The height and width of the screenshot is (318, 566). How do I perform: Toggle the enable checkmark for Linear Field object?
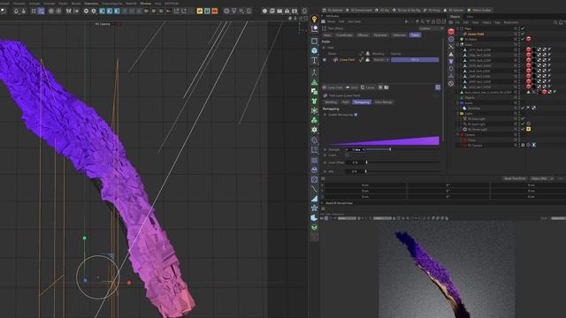[x=523, y=34]
